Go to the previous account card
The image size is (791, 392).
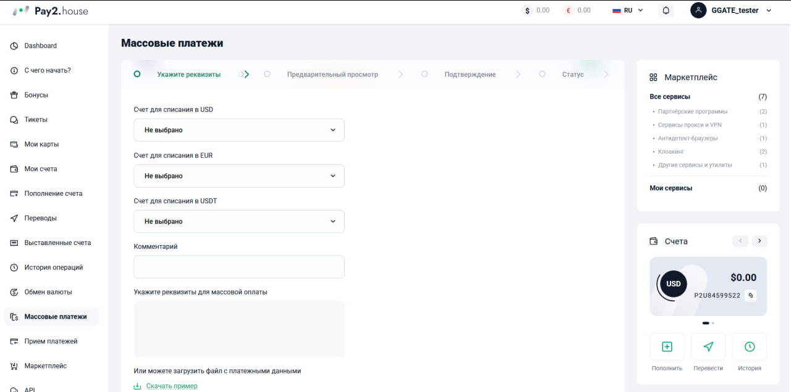coord(740,241)
